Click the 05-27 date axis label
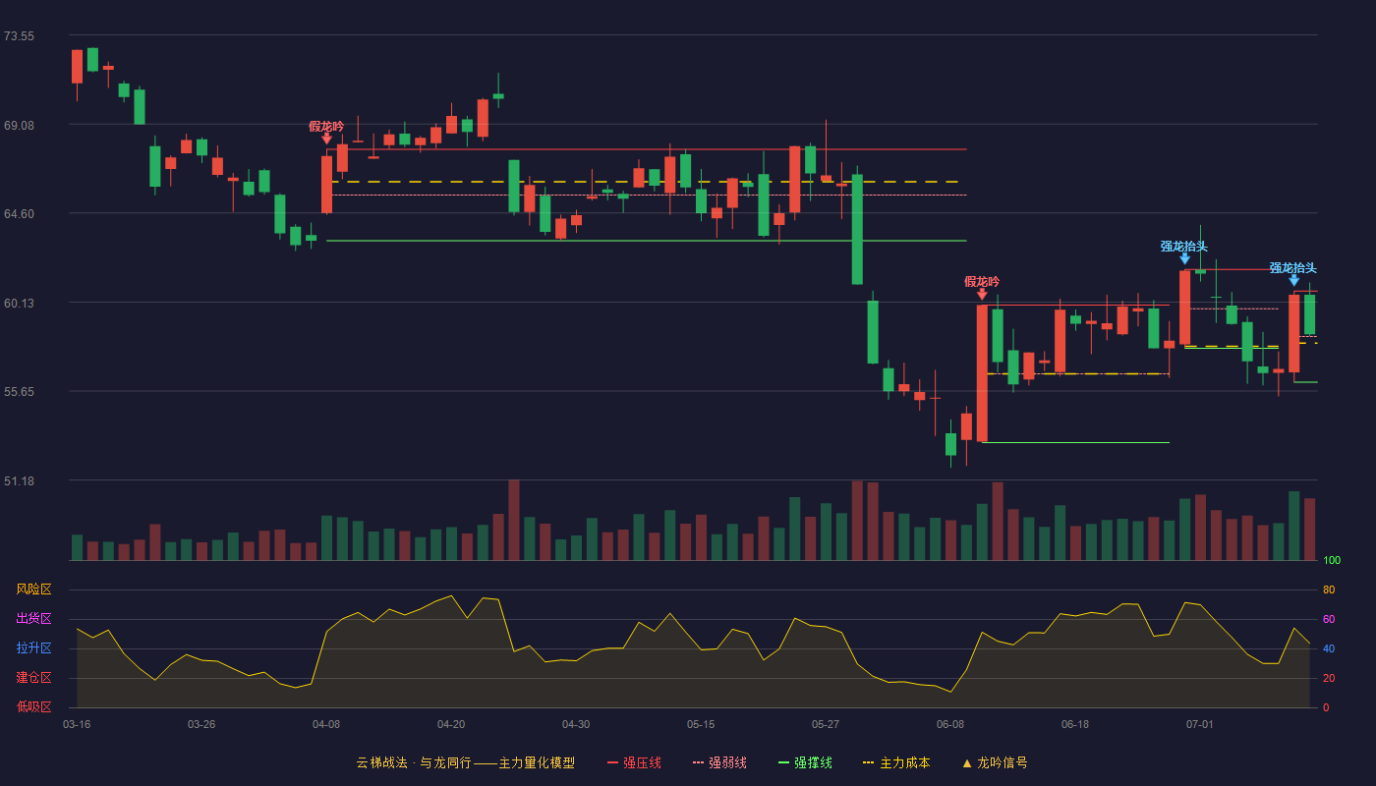Viewport: 1376px width, 786px height. (826, 724)
